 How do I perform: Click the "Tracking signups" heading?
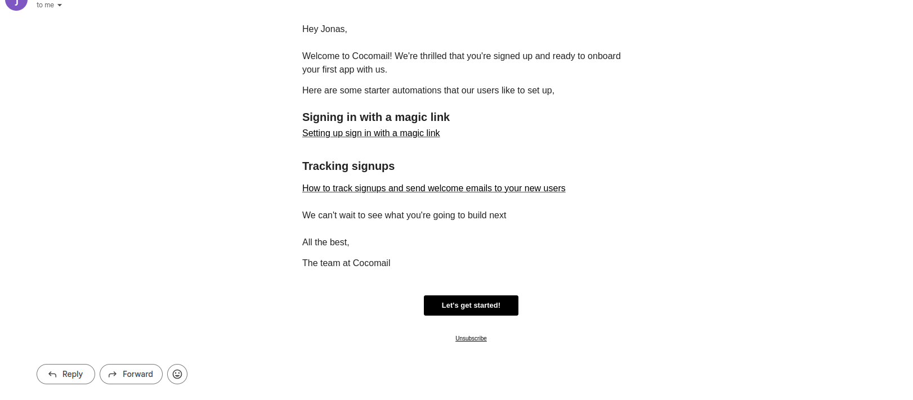pyautogui.click(x=348, y=166)
